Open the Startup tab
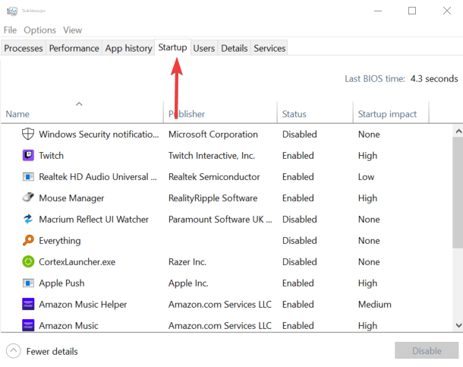 pos(172,47)
